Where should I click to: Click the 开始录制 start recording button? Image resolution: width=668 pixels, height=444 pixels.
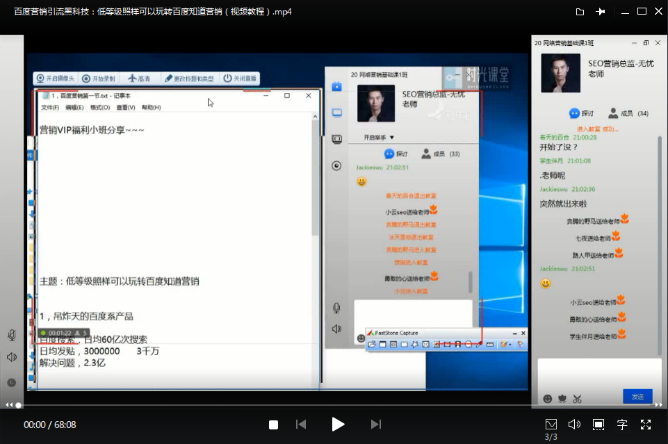[99, 79]
